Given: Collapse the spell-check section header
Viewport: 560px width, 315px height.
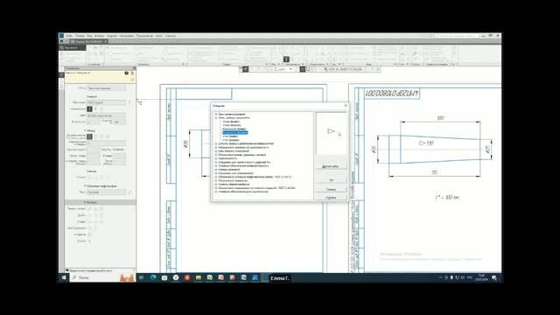Looking at the screenshot, I should [101, 186].
